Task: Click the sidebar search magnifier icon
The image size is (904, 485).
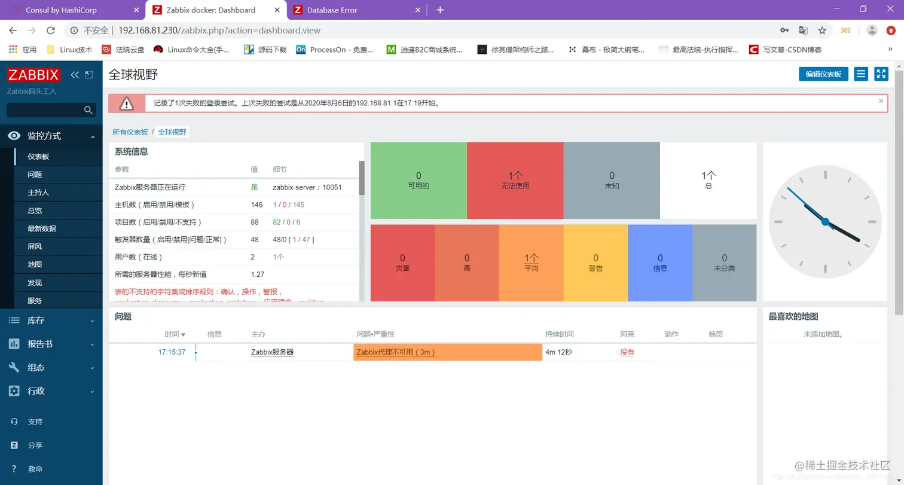Action: 88,110
